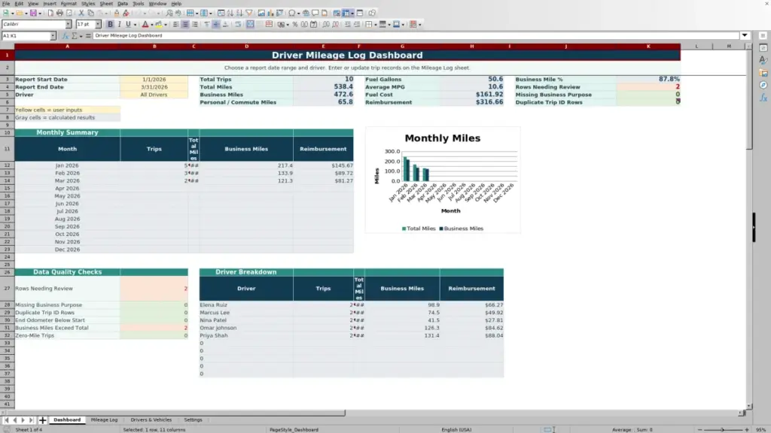
Task: Click the last sheet navigation arrow
Action: [31, 420]
